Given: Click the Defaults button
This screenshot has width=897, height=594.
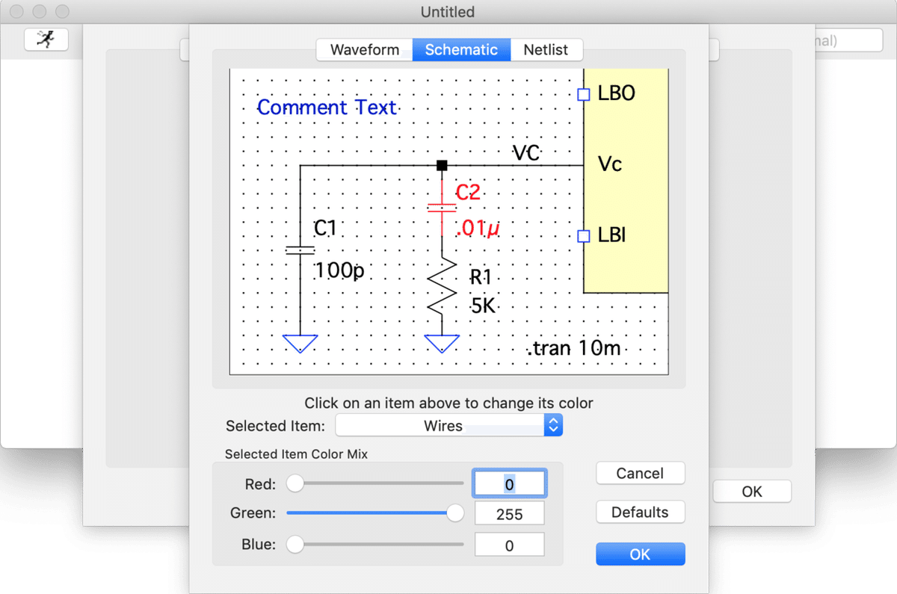Looking at the screenshot, I should click(640, 513).
